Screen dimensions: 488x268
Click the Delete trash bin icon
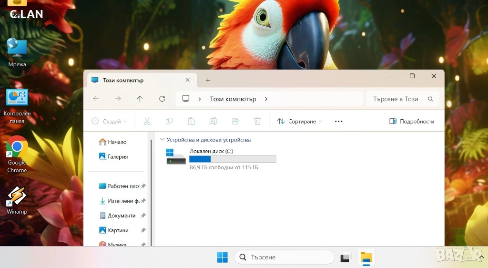(257, 121)
